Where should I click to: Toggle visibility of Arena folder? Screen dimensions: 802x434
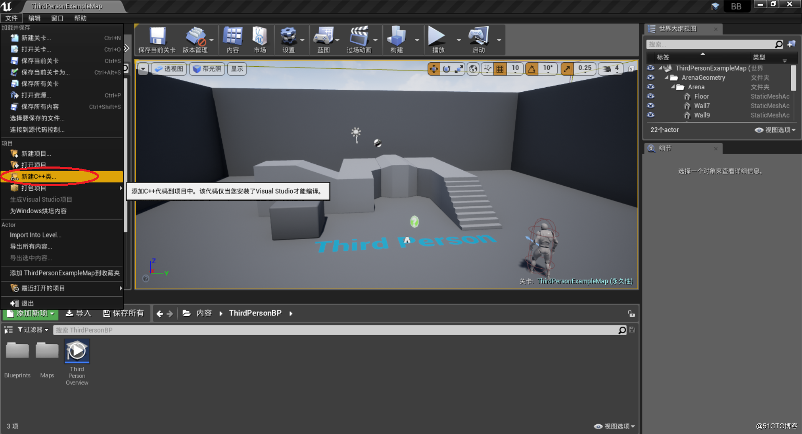click(651, 86)
